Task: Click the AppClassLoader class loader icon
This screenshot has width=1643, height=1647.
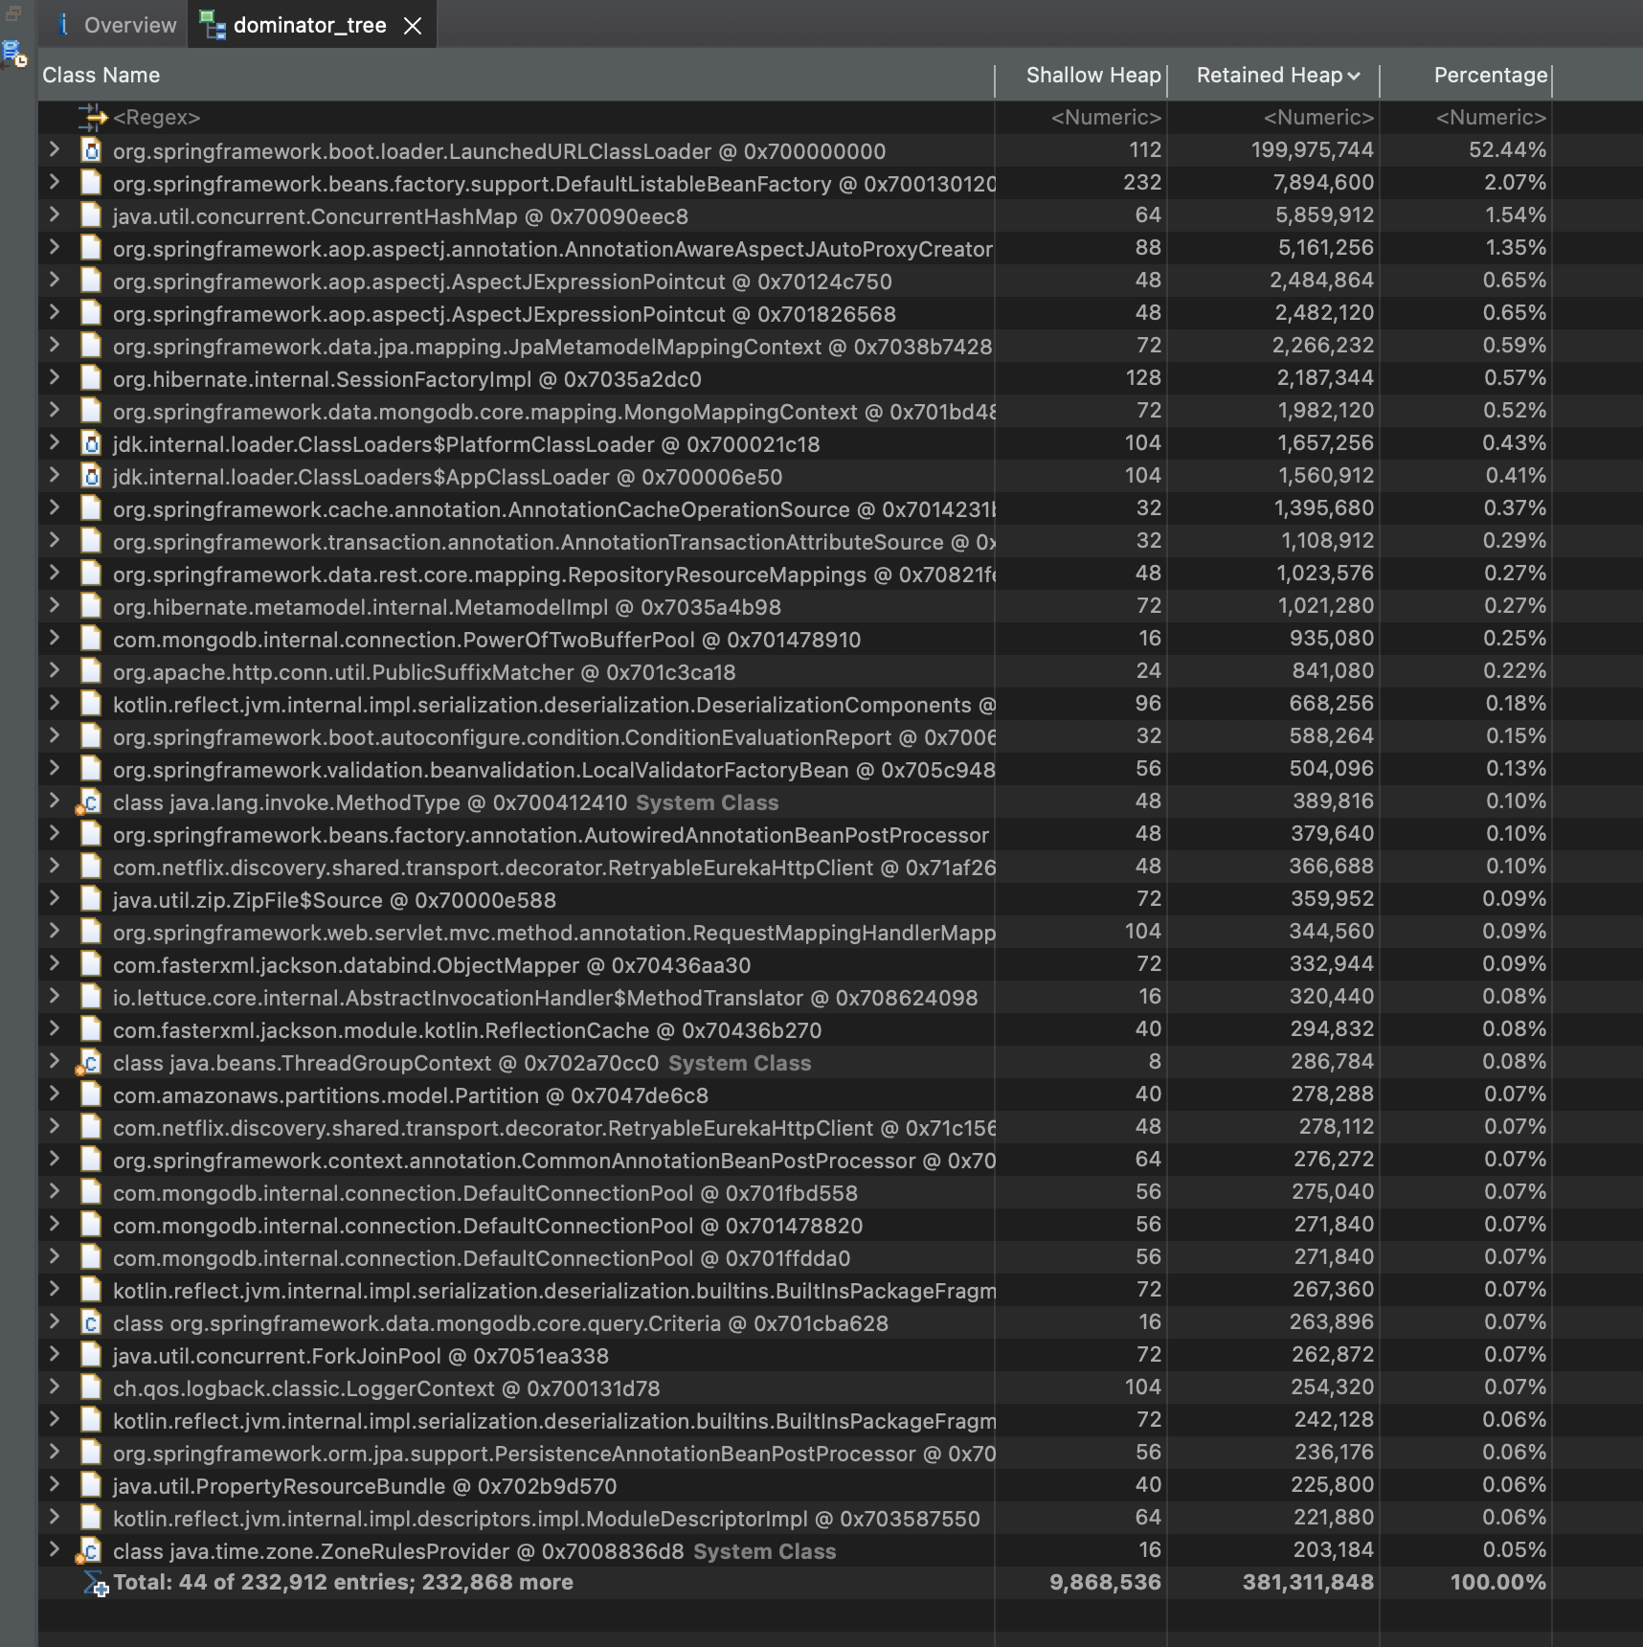Action: coord(91,476)
